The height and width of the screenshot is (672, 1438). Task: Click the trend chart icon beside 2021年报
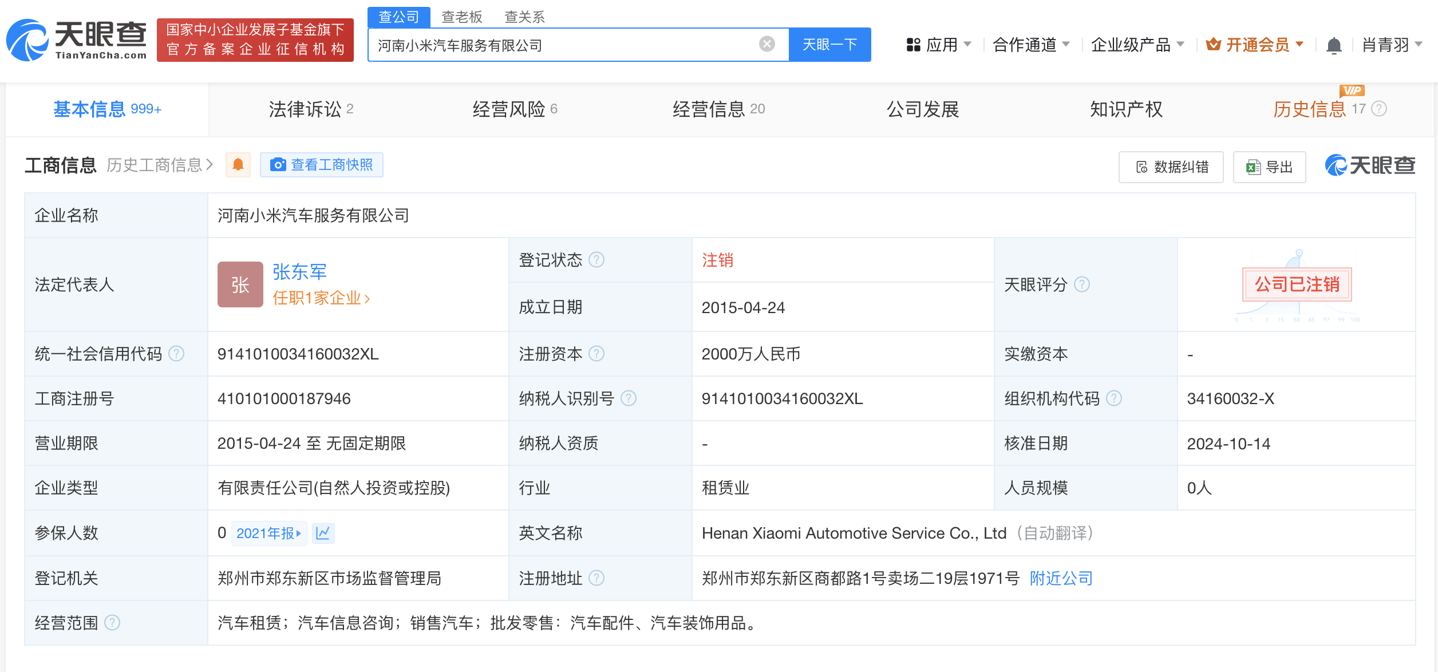[x=323, y=533]
